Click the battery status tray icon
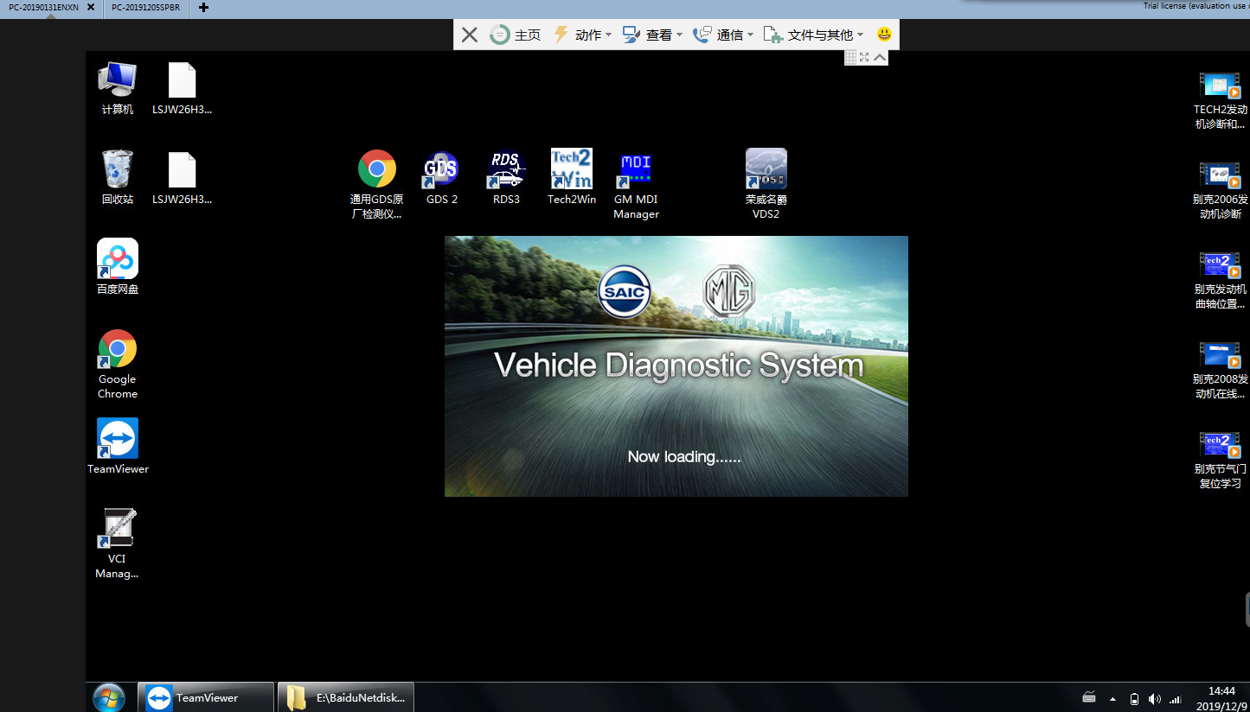This screenshot has width=1250, height=712. coord(1134,698)
